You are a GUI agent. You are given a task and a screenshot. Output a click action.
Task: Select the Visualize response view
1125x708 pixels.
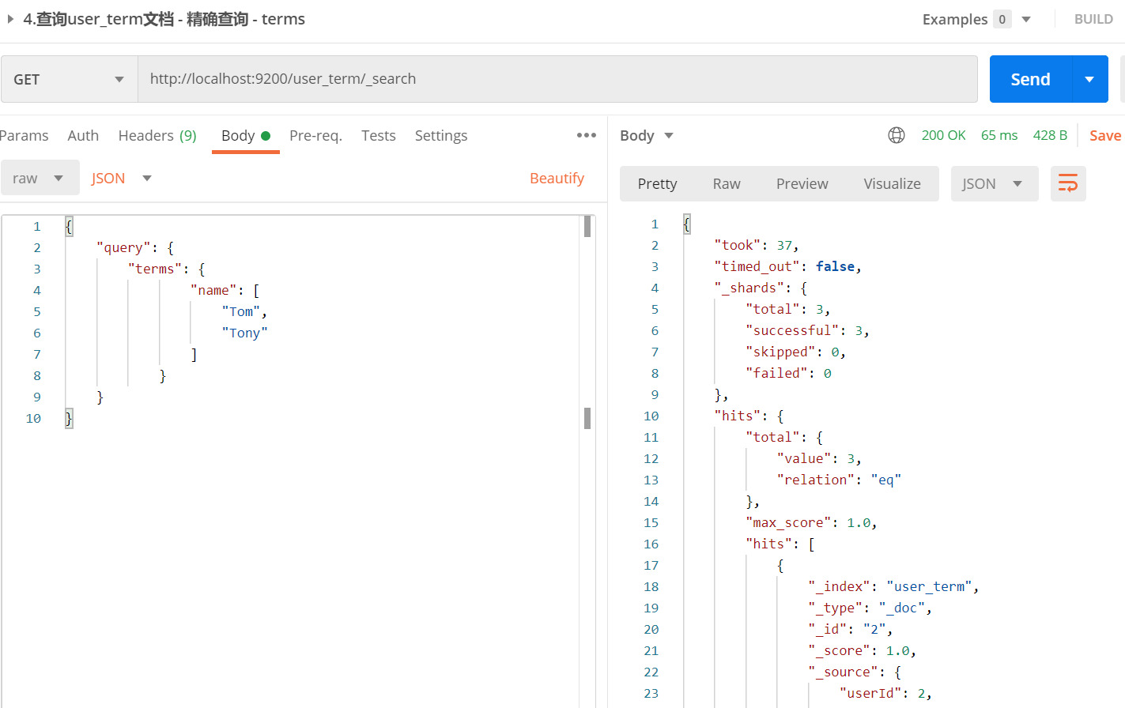point(891,184)
